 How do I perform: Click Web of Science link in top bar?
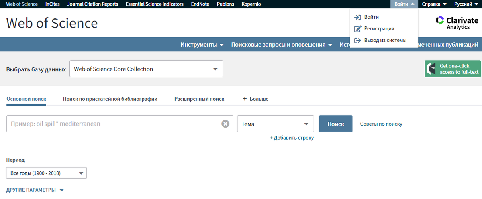(22, 4)
